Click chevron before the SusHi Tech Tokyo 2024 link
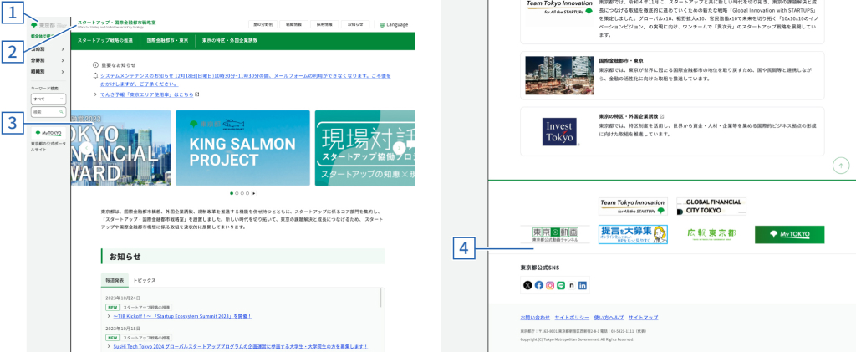The height and width of the screenshot is (352, 856). point(110,346)
